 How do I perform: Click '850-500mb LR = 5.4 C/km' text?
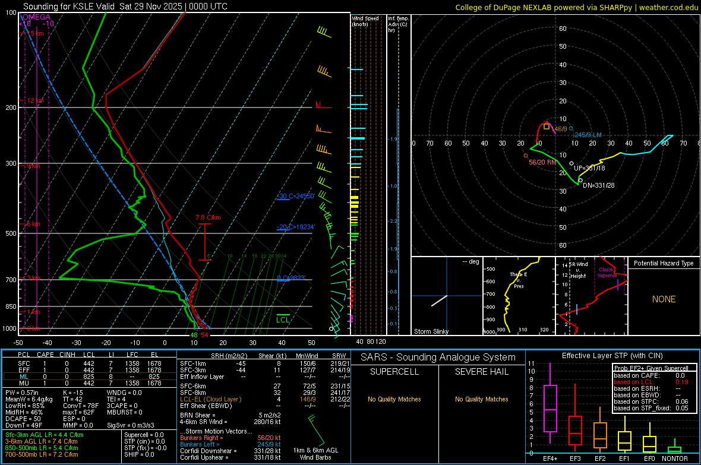coord(42,448)
